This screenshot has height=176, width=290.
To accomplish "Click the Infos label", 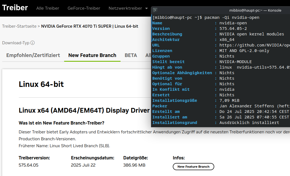I will pos(179,158).
